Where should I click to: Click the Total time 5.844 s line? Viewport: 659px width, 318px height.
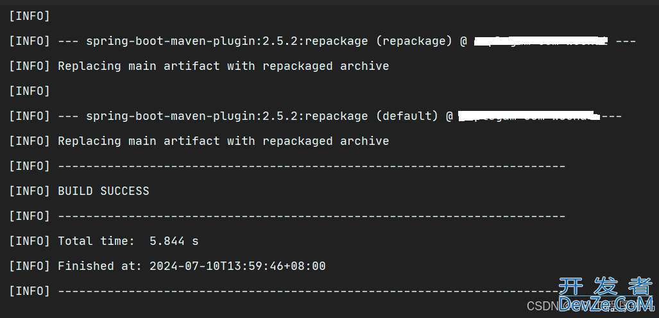pyautogui.click(x=103, y=241)
